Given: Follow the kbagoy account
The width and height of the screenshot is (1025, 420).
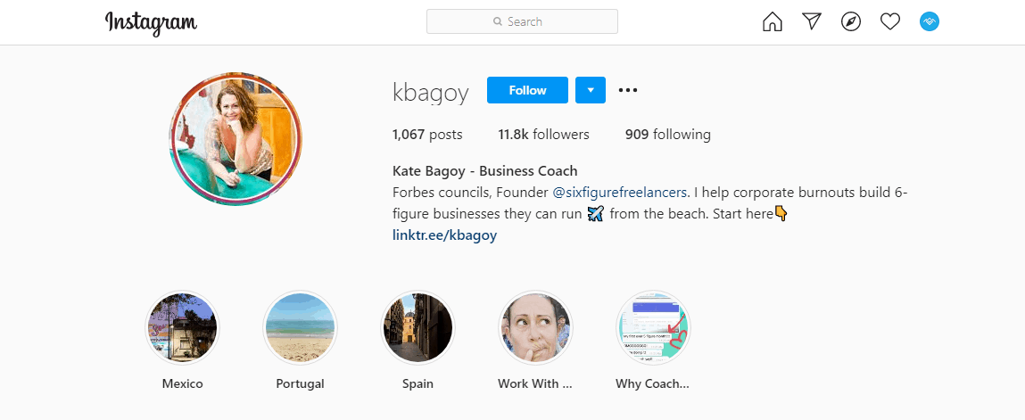Looking at the screenshot, I should pyautogui.click(x=527, y=90).
